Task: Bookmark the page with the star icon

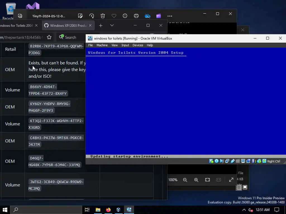Action: pyautogui.click(x=49, y=37)
